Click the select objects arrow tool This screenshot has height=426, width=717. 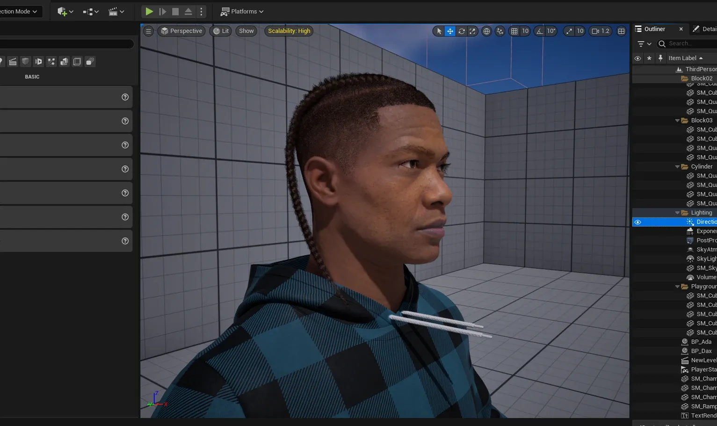click(x=439, y=31)
